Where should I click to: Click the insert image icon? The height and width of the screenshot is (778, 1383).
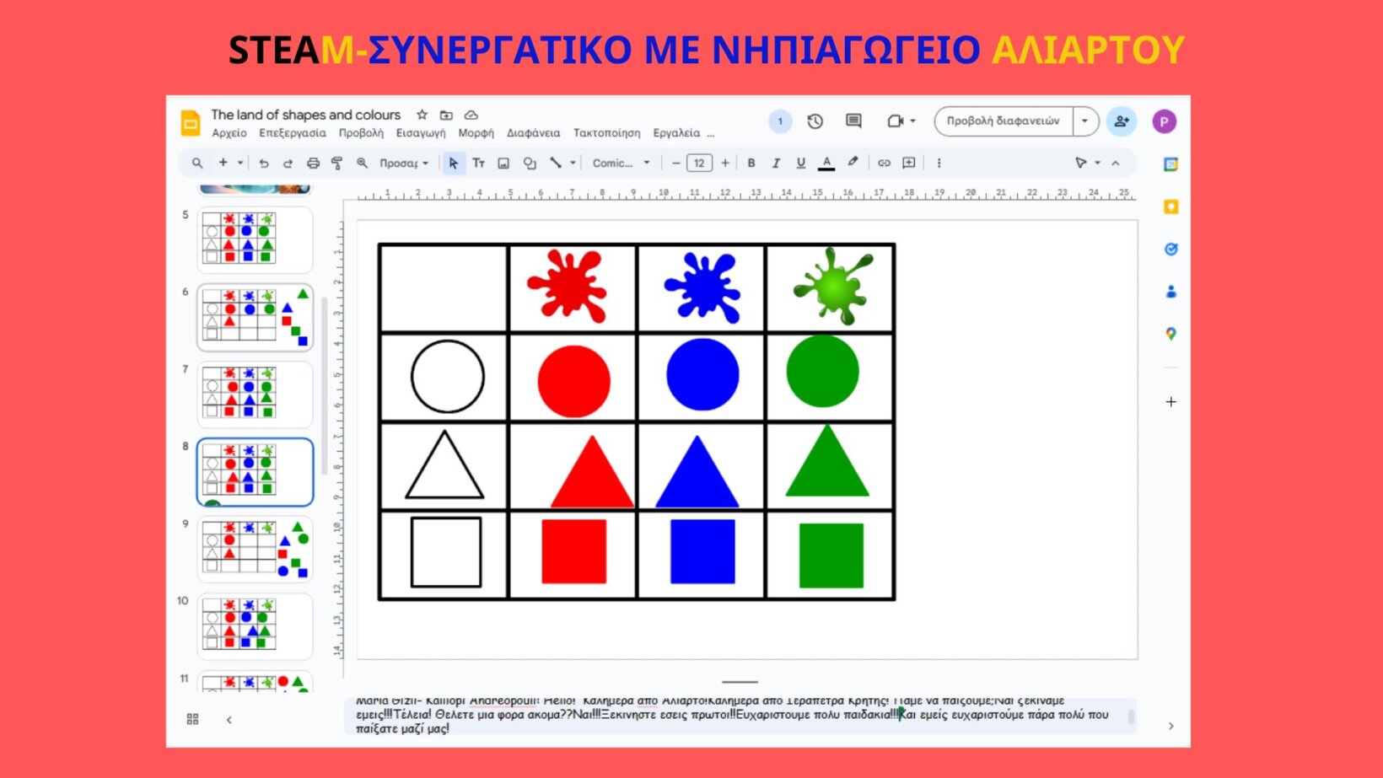[503, 164]
